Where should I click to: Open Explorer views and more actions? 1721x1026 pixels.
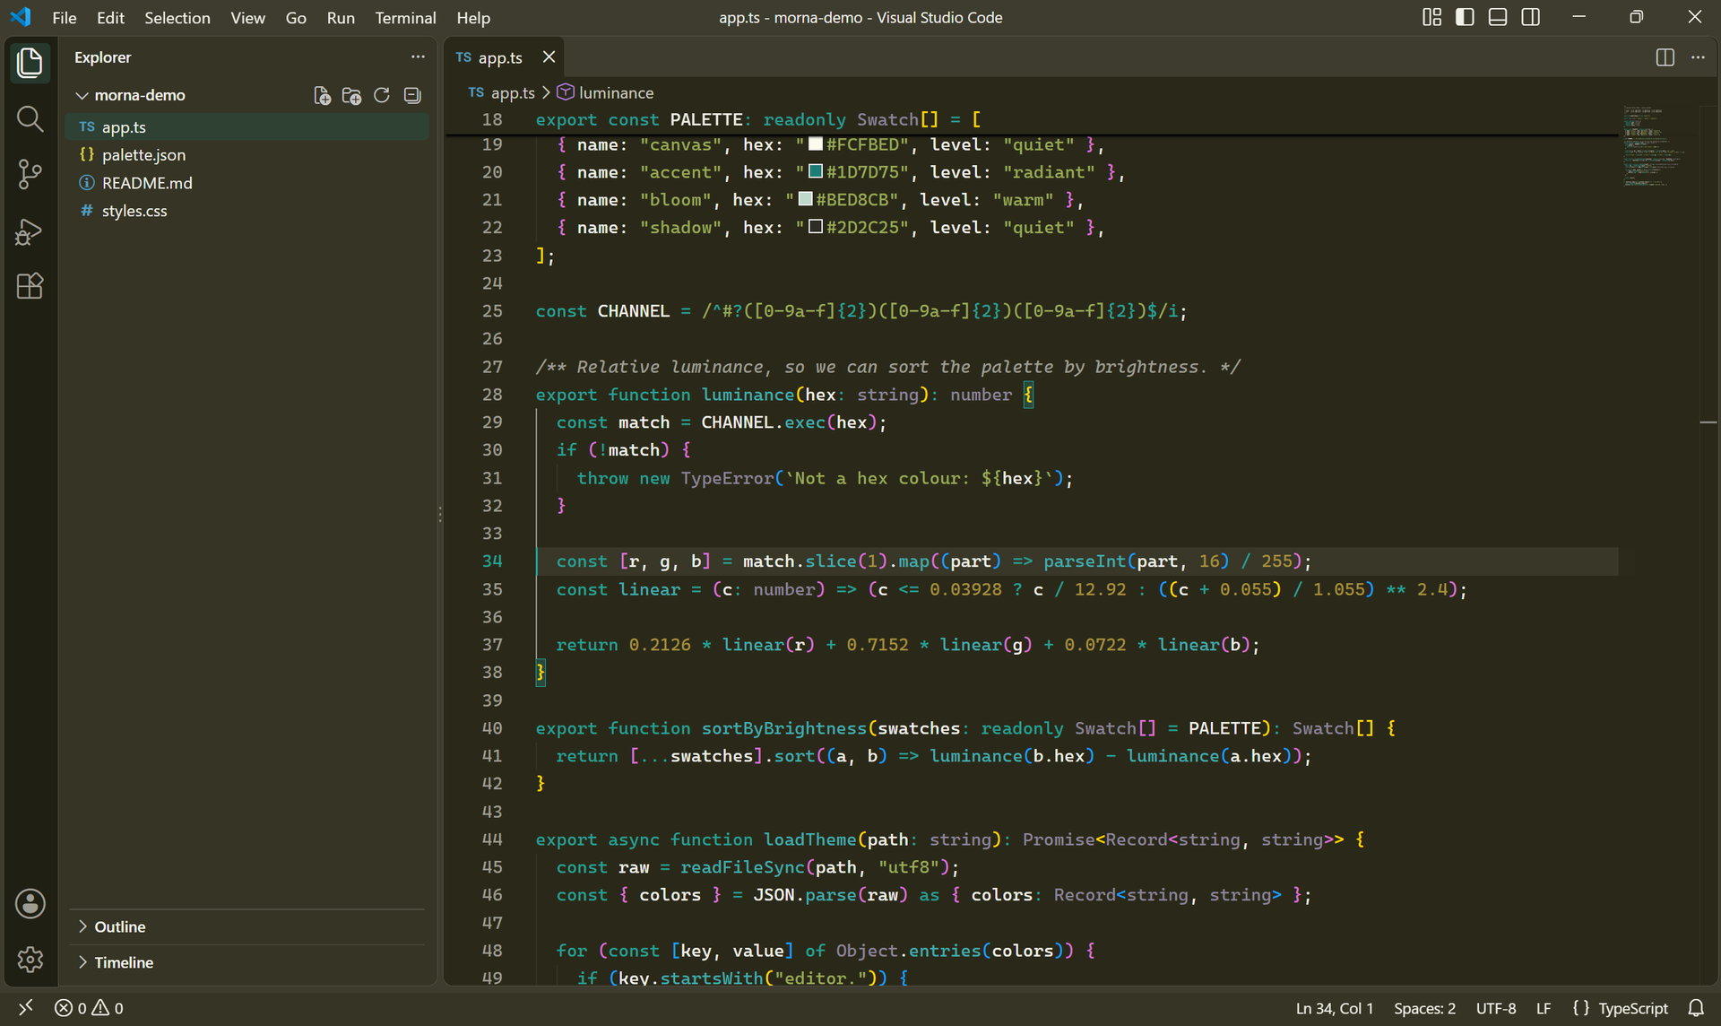pos(418,57)
